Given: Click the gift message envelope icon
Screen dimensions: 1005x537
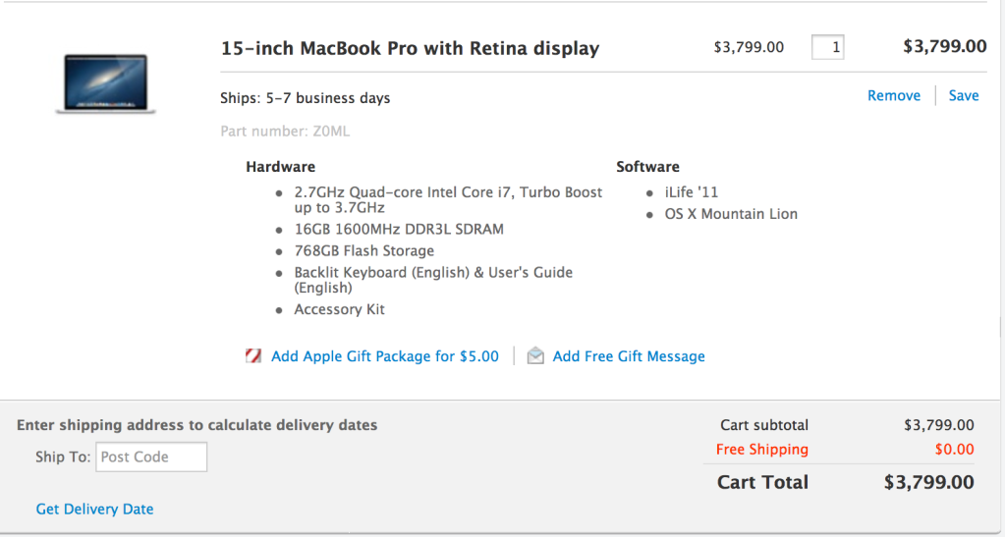Looking at the screenshot, I should tap(535, 356).
